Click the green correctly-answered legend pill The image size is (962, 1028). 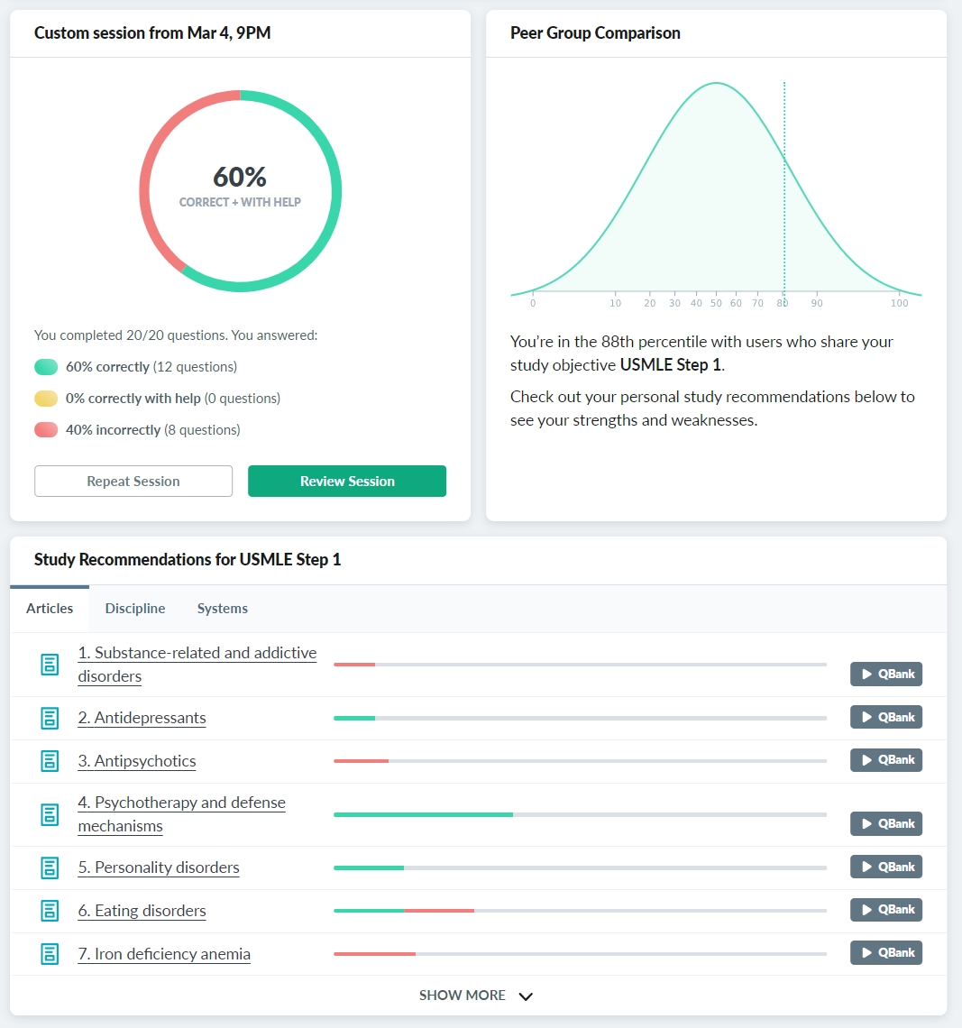pos(46,367)
